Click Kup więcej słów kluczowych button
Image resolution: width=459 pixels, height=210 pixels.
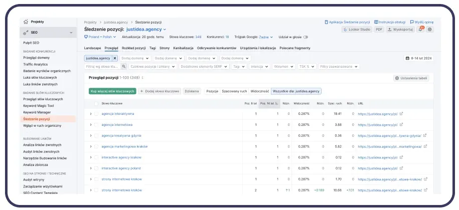point(112,91)
